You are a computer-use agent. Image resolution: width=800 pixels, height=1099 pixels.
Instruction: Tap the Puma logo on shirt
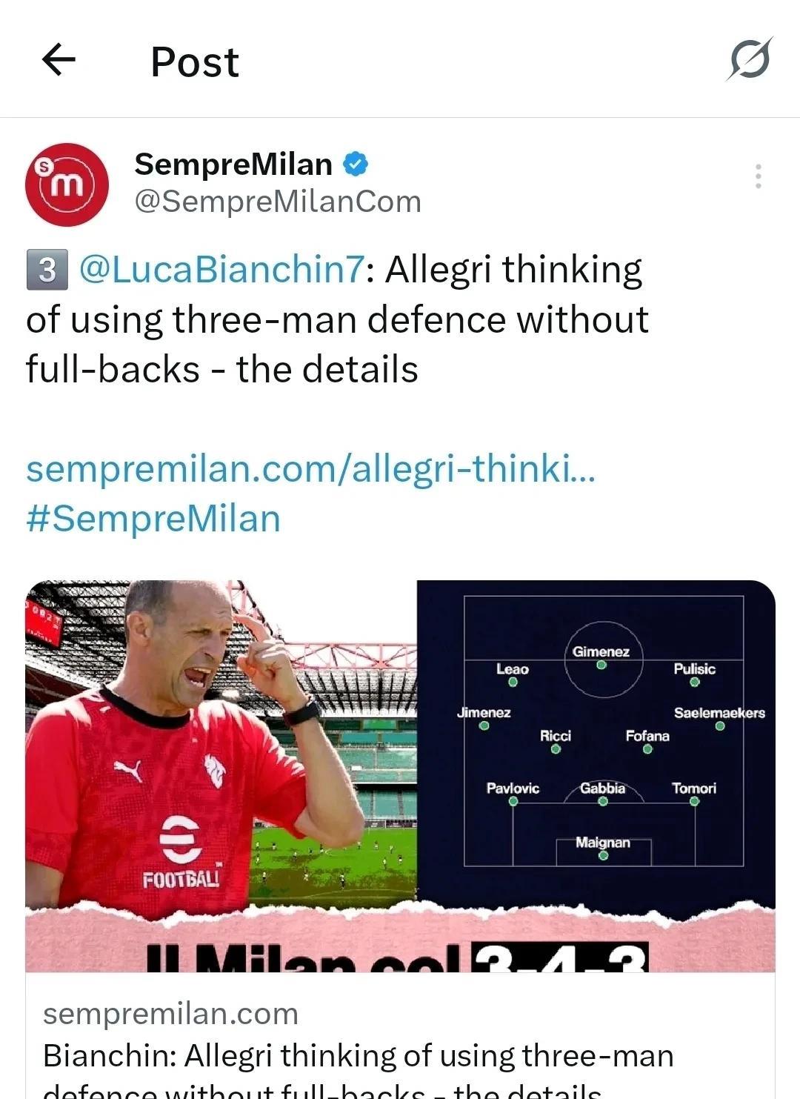[x=129, y=771]
